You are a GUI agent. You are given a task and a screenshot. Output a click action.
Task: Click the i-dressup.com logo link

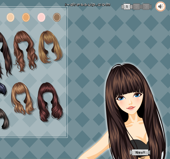pos(87,5)
